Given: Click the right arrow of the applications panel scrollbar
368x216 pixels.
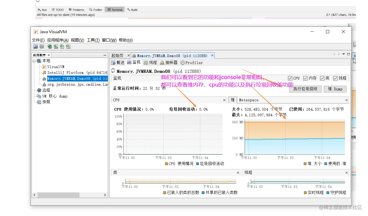Looking at the screenshot, I should 105,195.
